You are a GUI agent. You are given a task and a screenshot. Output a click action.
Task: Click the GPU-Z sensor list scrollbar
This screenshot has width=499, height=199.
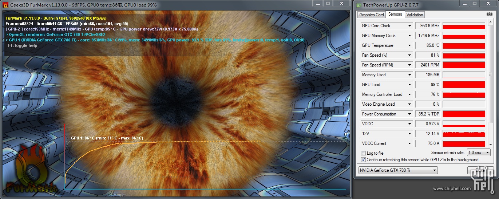[x=491, y=84]
